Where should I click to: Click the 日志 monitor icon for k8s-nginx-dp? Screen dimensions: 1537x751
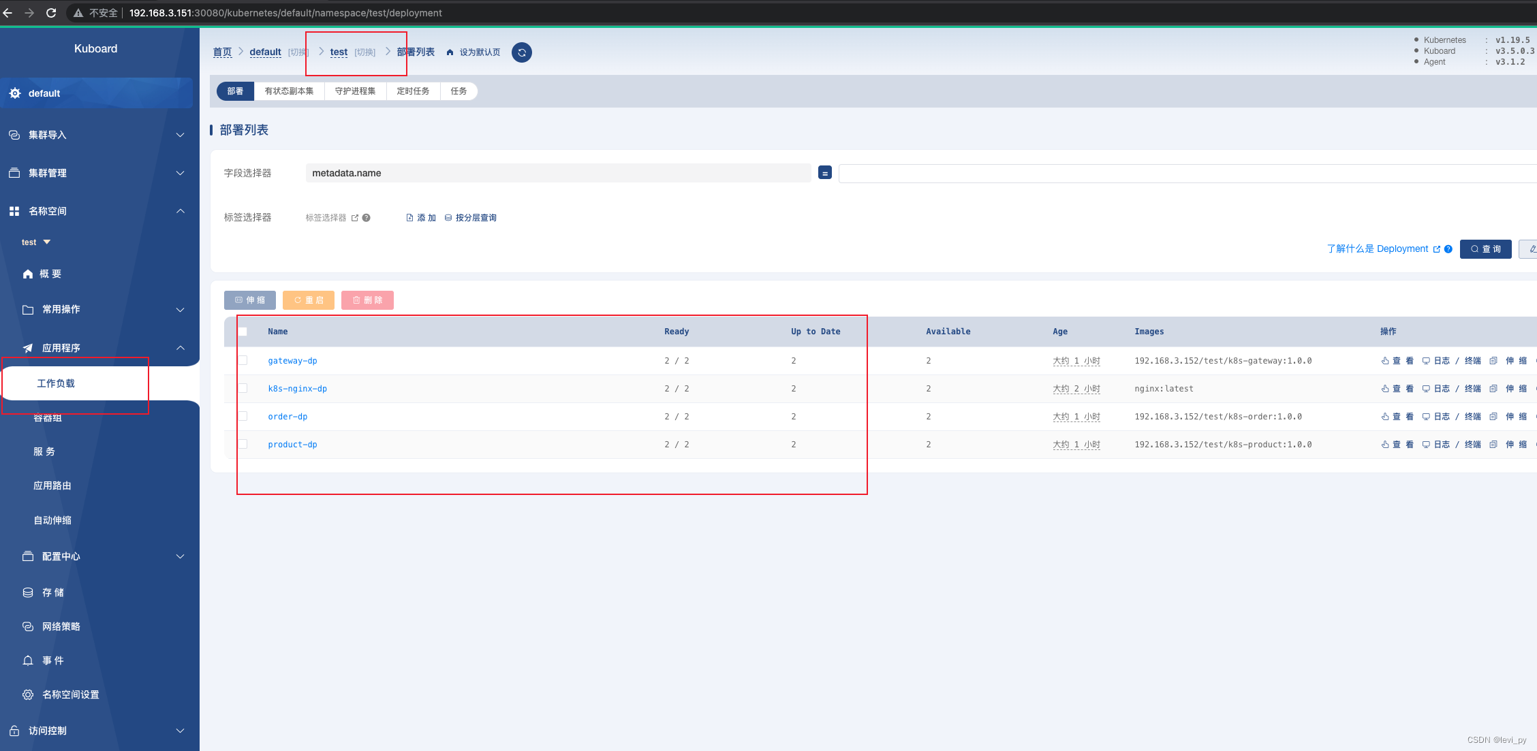coord(1426,389)
